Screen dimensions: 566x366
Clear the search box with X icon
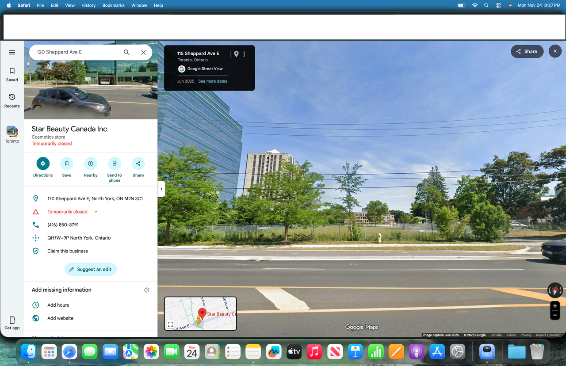[x=143, y=52]
